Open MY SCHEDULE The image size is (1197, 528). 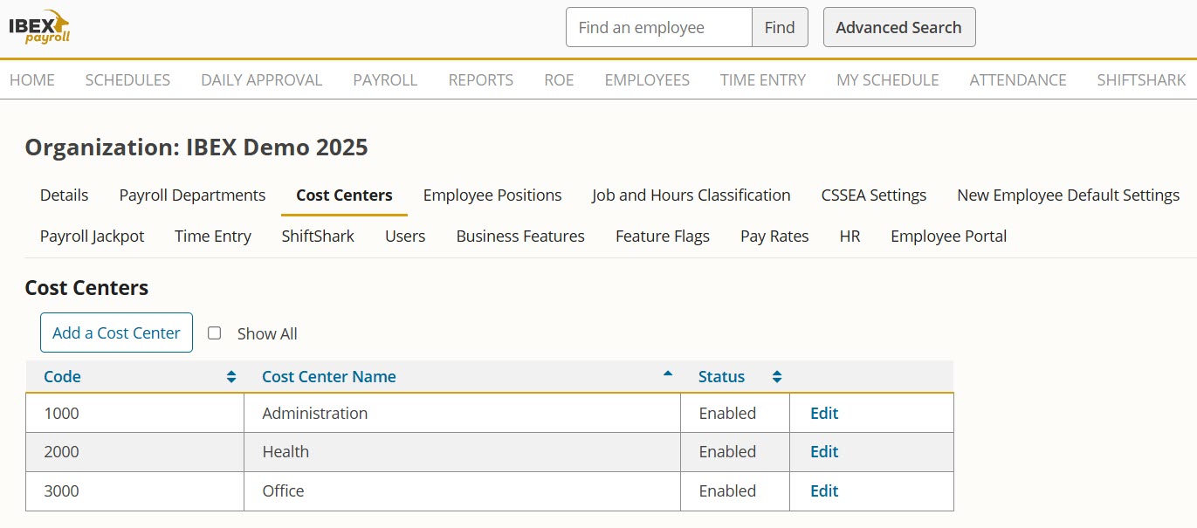point(888,79)
